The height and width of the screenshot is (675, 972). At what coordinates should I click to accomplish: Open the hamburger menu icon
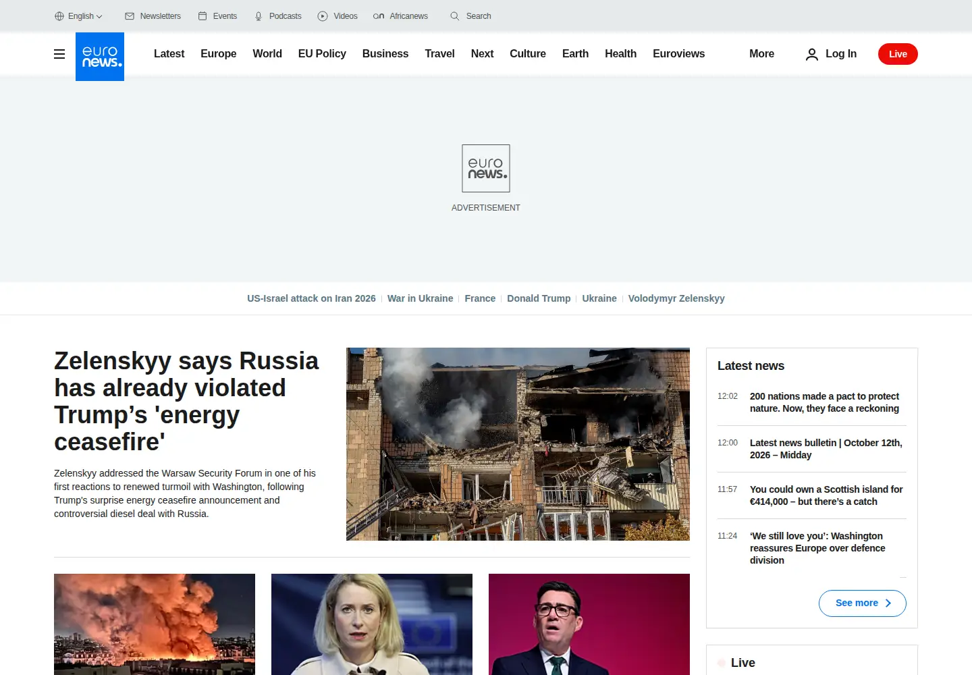coord(59,54)
